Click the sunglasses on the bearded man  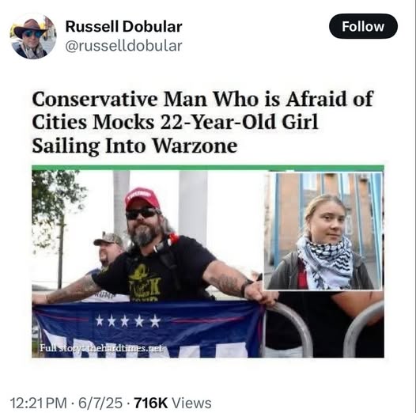point(141,214)
